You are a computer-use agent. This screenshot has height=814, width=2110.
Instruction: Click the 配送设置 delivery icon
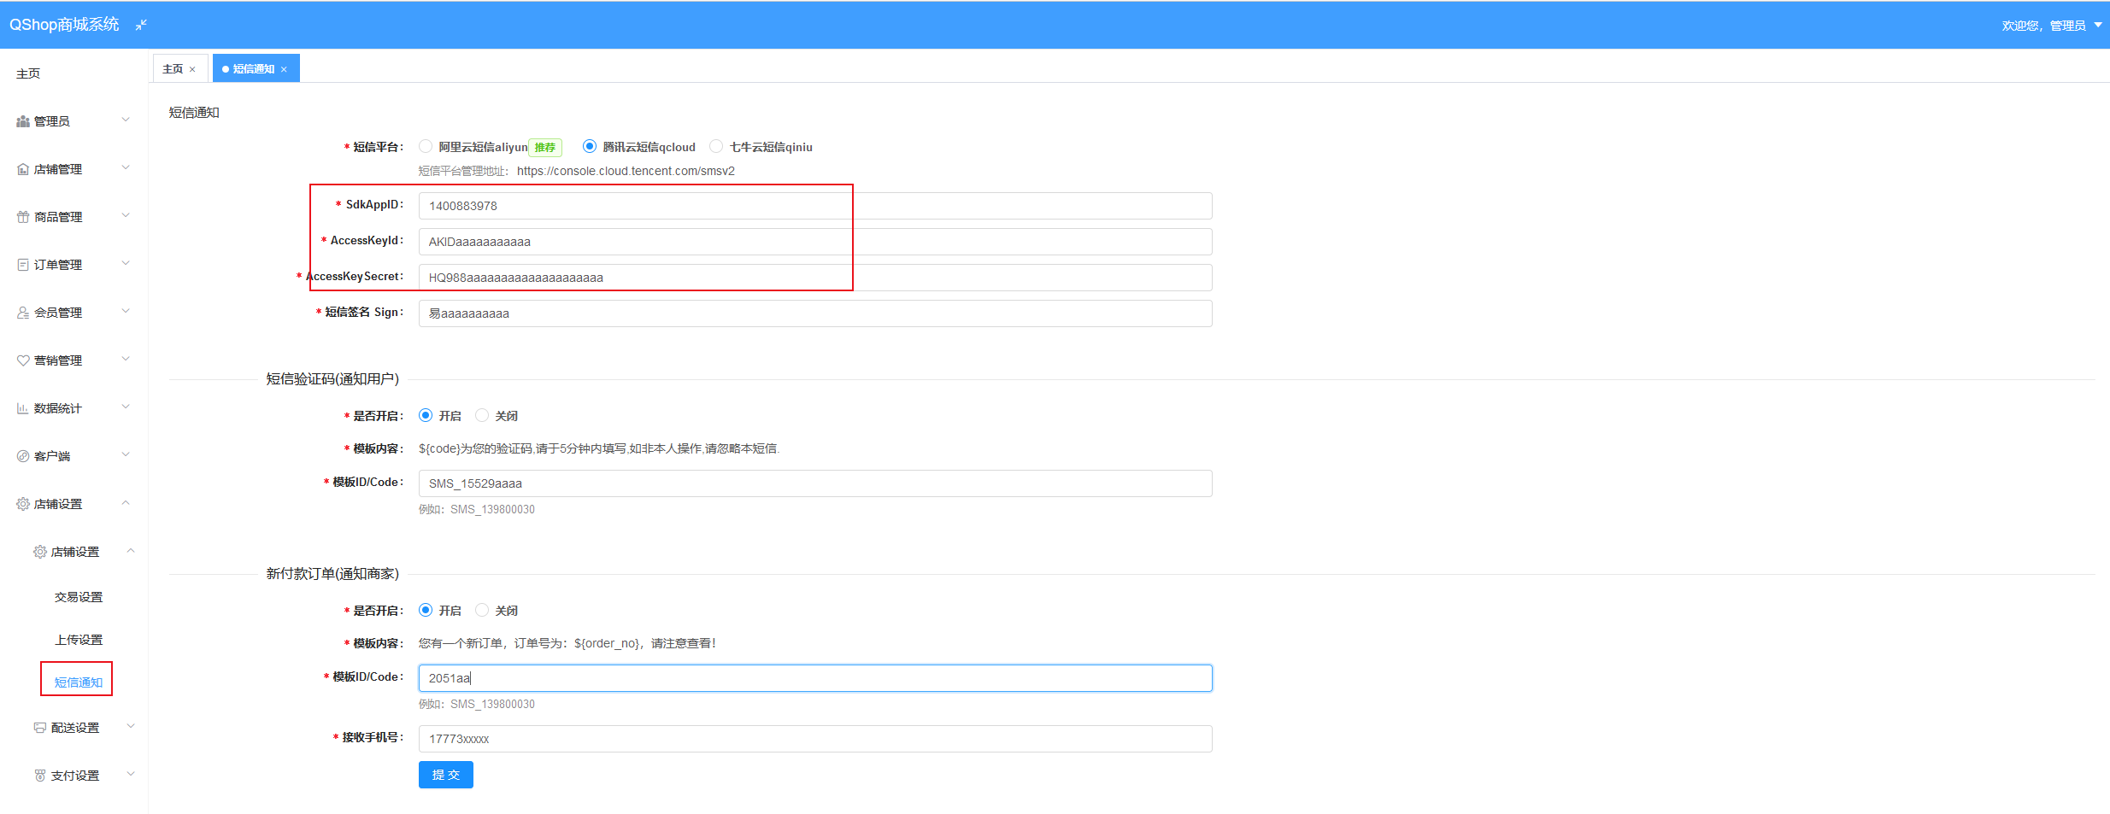tap(40, 728)
